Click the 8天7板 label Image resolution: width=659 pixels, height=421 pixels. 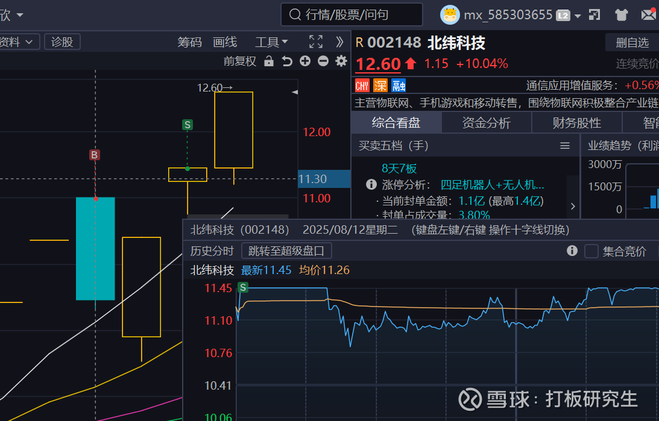[x=399, y=169]
